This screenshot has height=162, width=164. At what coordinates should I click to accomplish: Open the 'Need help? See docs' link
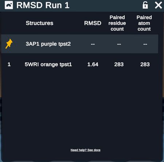tap(85, 150)
